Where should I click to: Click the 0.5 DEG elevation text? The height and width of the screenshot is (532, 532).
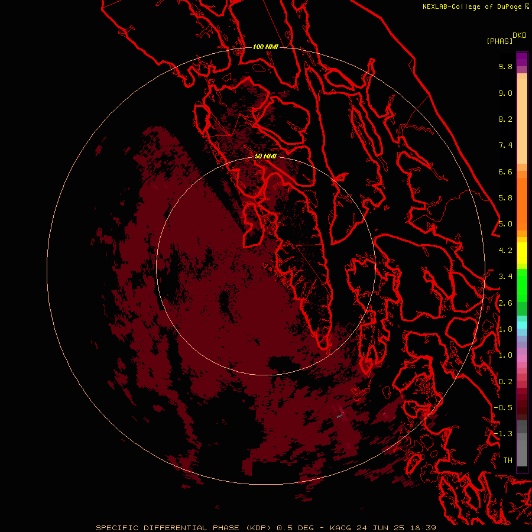pyautogui.click(x=296, y=528)
